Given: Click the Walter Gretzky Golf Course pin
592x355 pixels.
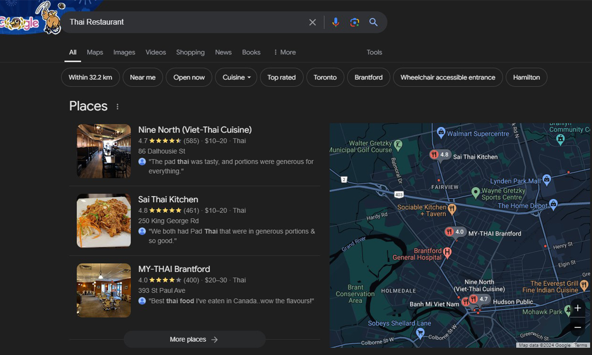Looking at the screenshot, I should (398, 145).
